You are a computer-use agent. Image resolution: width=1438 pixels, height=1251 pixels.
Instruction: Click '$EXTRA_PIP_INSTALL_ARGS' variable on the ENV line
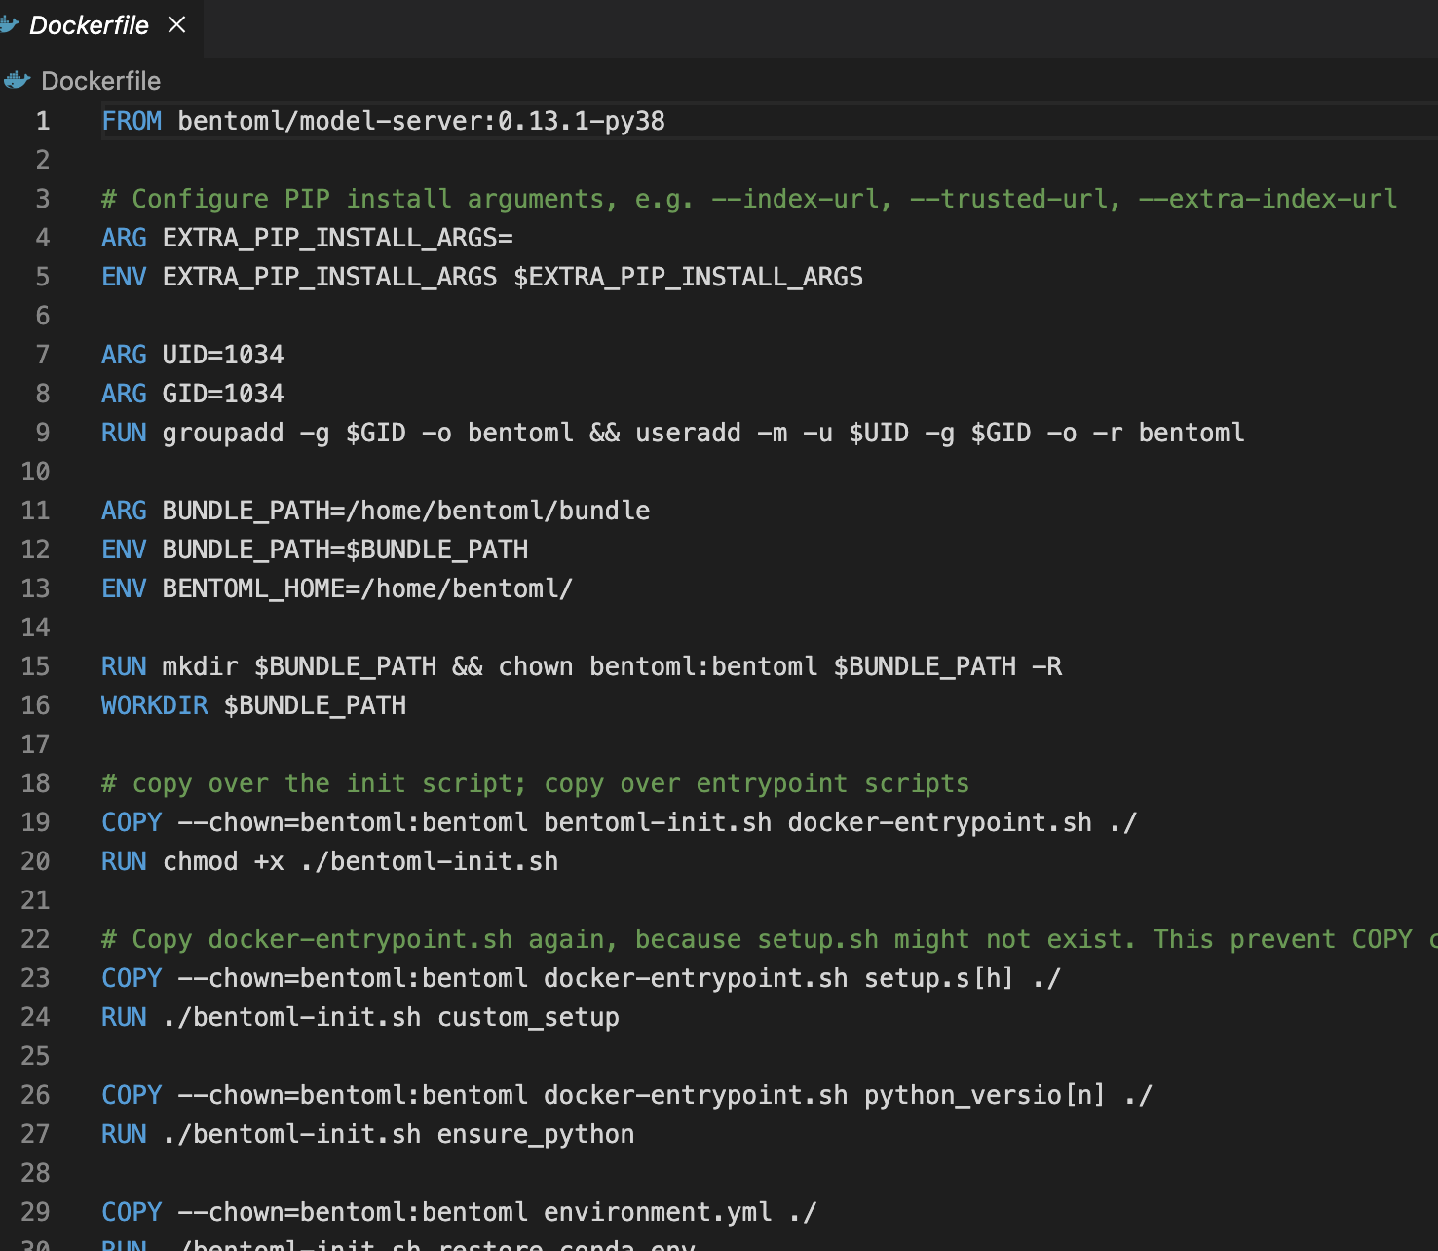(x=689, y=277)
